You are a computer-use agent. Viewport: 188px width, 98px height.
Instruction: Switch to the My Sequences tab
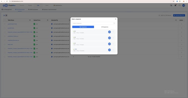pyautogui.click(x=83, y=27)
